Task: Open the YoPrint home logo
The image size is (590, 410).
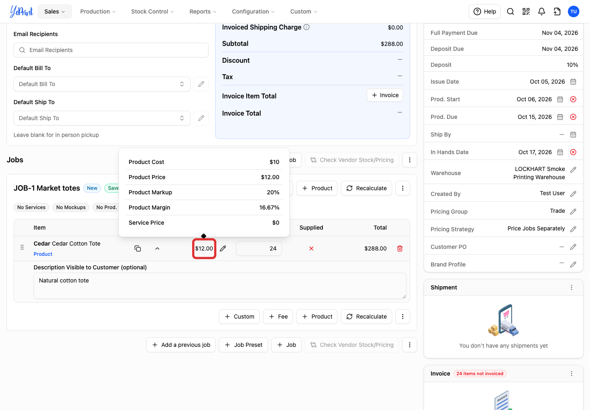Action: coord(22,11)
